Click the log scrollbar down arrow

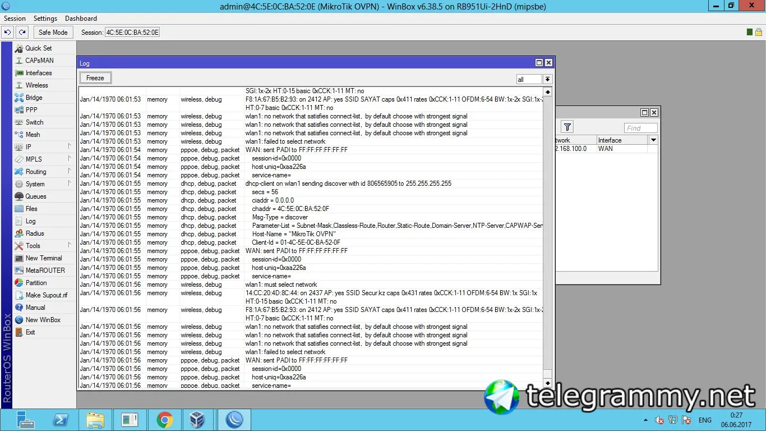point(548,383)
